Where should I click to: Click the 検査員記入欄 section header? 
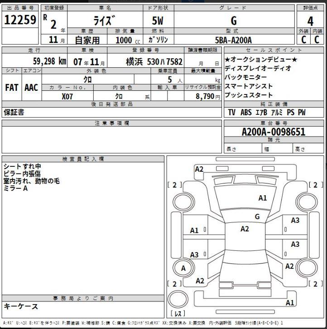point(83,159)
